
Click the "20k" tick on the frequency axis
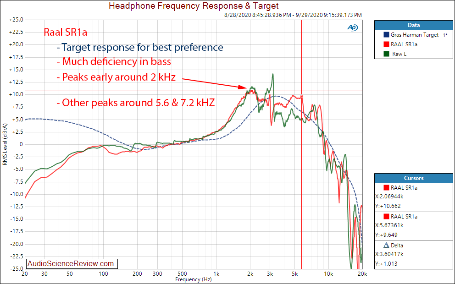pyautogui.click(x=362, y=274)
